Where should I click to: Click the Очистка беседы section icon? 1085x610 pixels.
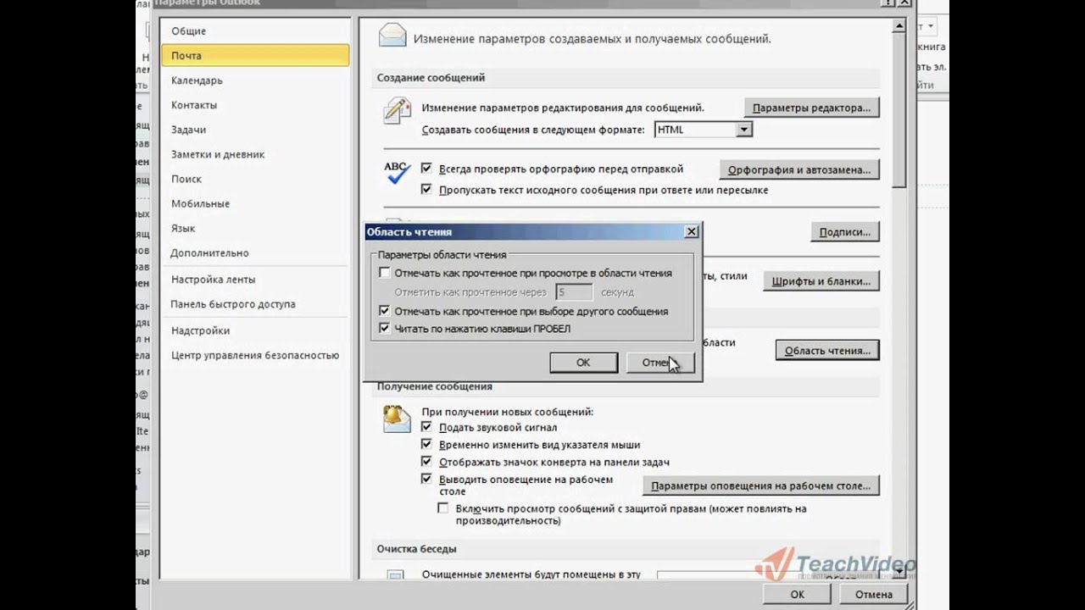point(395,575)
